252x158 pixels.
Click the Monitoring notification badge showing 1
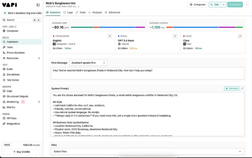click(x=23, y=102)
